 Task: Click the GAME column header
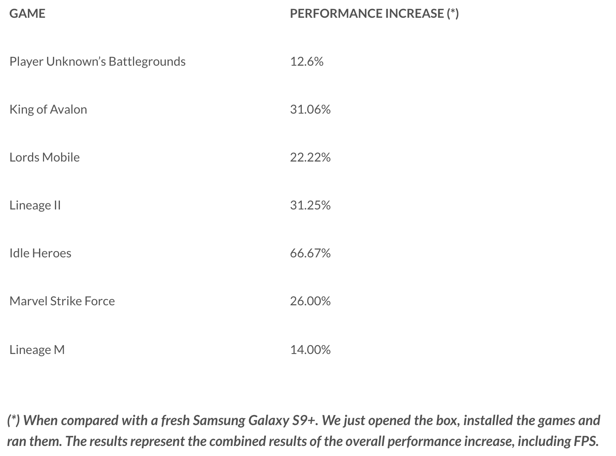click(27, 14)
